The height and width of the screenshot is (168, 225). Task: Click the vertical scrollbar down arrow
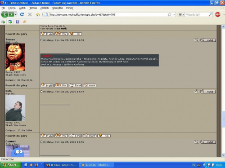[223, 155]
